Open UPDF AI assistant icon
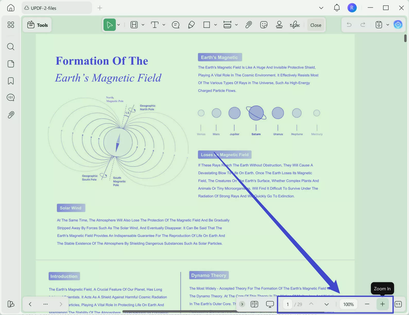 398,25
